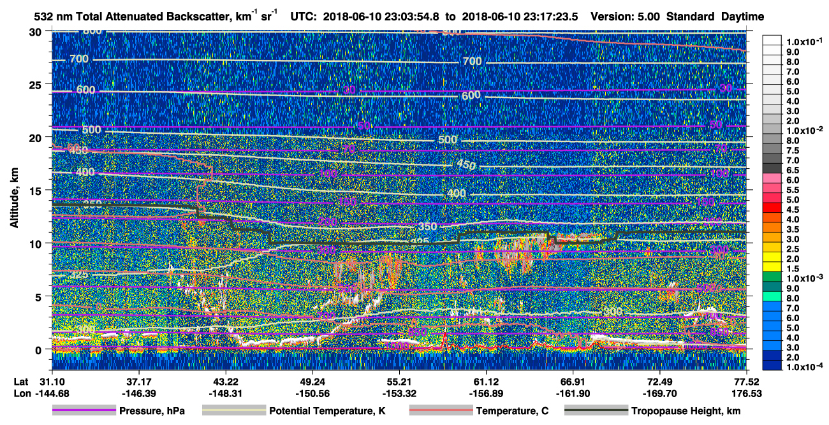
Task: Click the colorbar label 1.5
Action: [x=791, y=268]
